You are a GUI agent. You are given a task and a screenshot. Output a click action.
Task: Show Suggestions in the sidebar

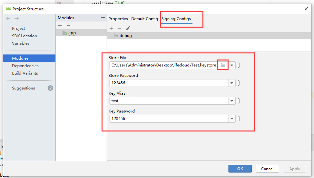(x=23, y=88)
